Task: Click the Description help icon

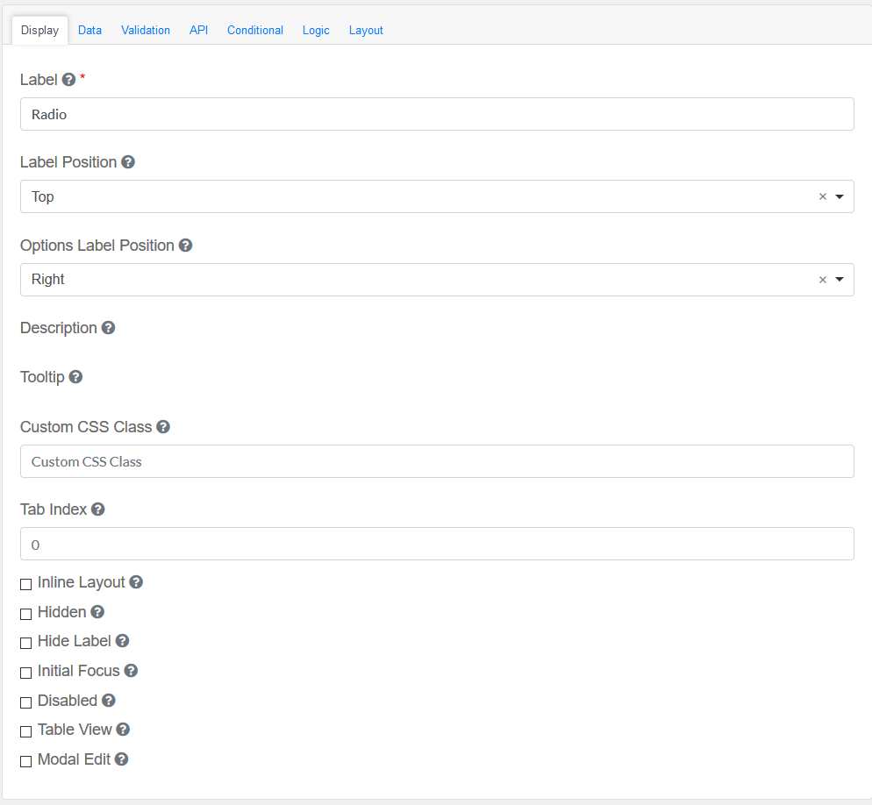Action: coord(108,328)
